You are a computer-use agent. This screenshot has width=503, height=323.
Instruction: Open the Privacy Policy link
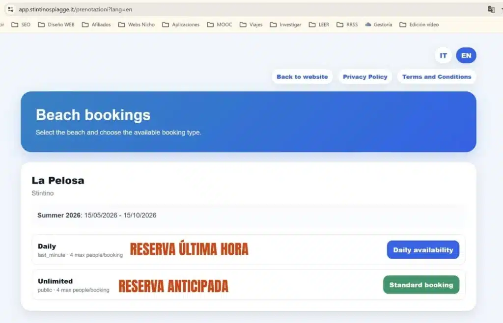tap(365, 77)
